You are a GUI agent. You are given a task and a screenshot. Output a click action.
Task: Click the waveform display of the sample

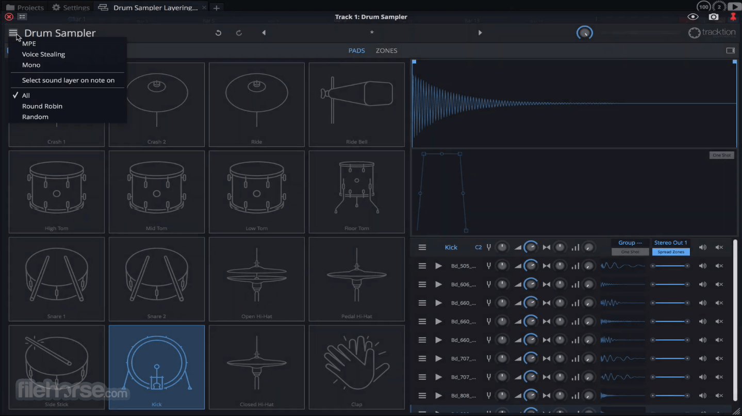[574, 103]
